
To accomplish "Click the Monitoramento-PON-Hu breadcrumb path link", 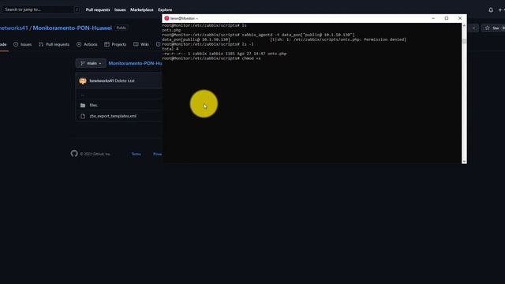I will [x=135, y=63].
